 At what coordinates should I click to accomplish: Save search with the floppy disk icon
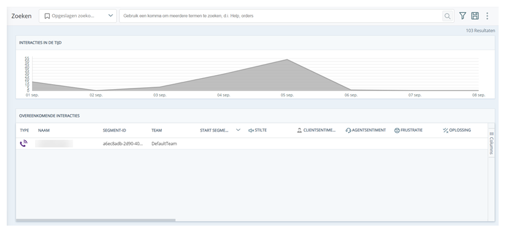coord(475,16)
